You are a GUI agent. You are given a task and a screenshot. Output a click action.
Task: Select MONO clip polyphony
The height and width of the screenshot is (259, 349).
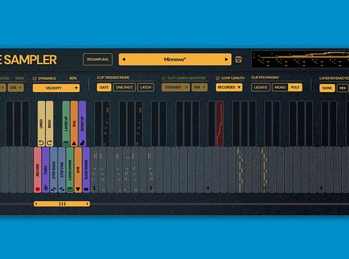tap(280, 87)
